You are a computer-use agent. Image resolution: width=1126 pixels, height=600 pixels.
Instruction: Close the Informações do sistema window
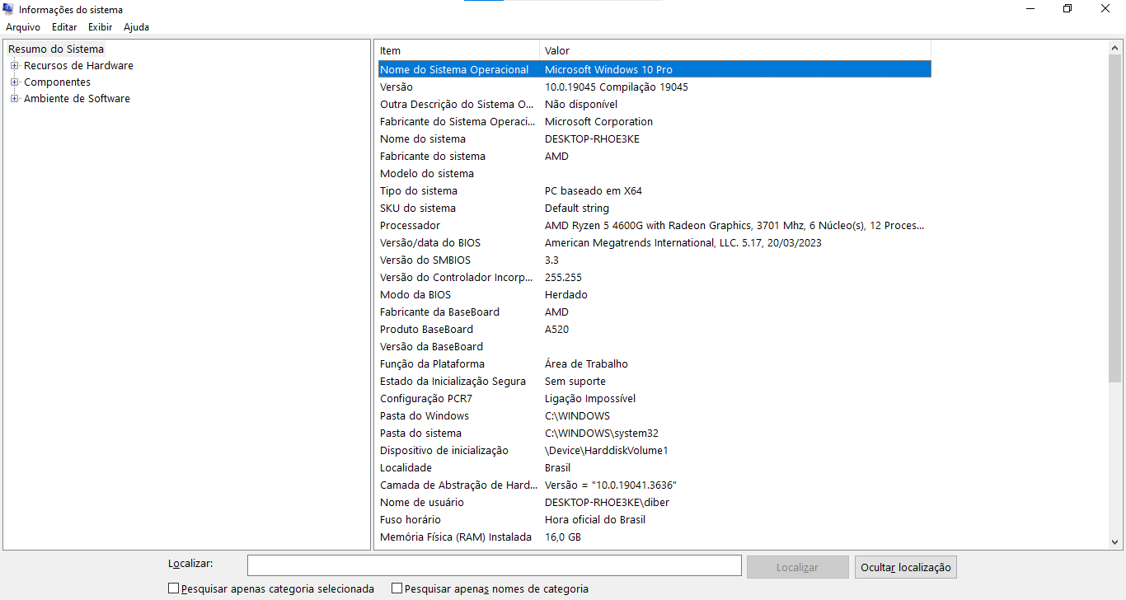pyautogui.click(x=1105, y=9)
